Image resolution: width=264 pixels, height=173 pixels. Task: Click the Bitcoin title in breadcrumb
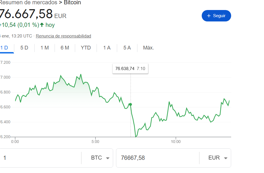point(72,3)
